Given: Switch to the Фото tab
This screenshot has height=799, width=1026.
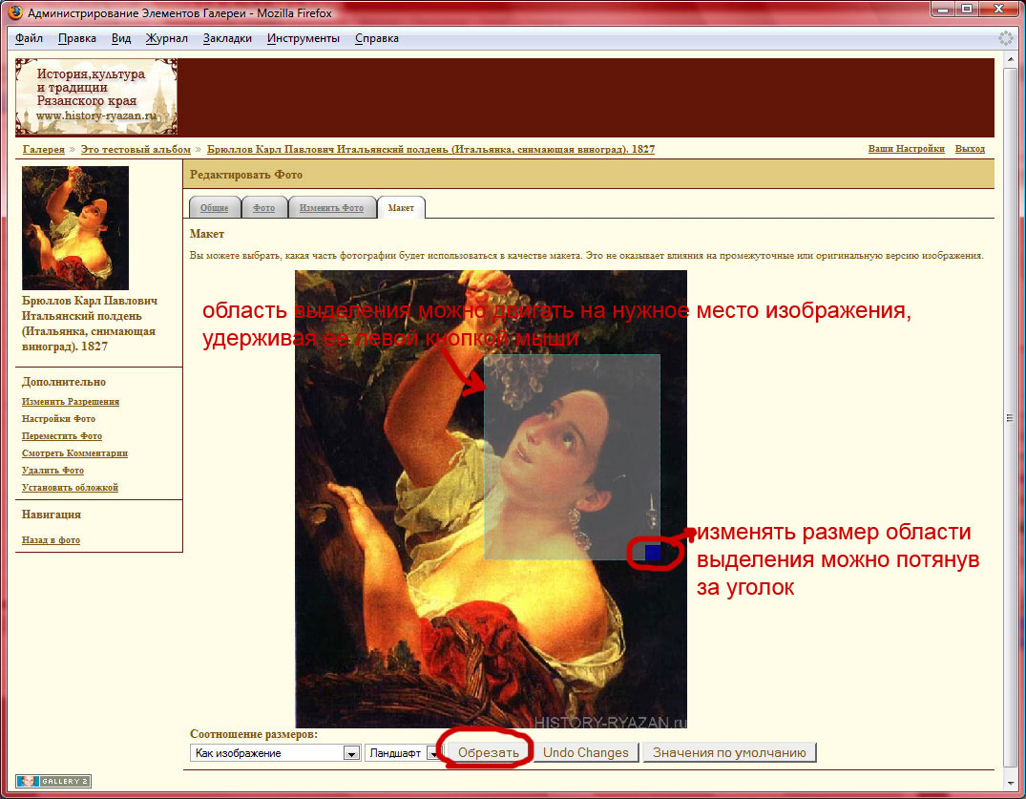Looking at the screenshot, I should pyautogui.click(x=263, y=207).
